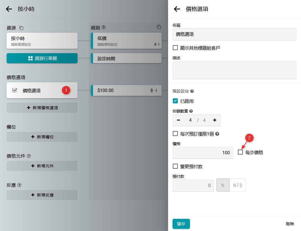
Task: Uncheck the 已啟用 checkbox
Action: point(175,101)
